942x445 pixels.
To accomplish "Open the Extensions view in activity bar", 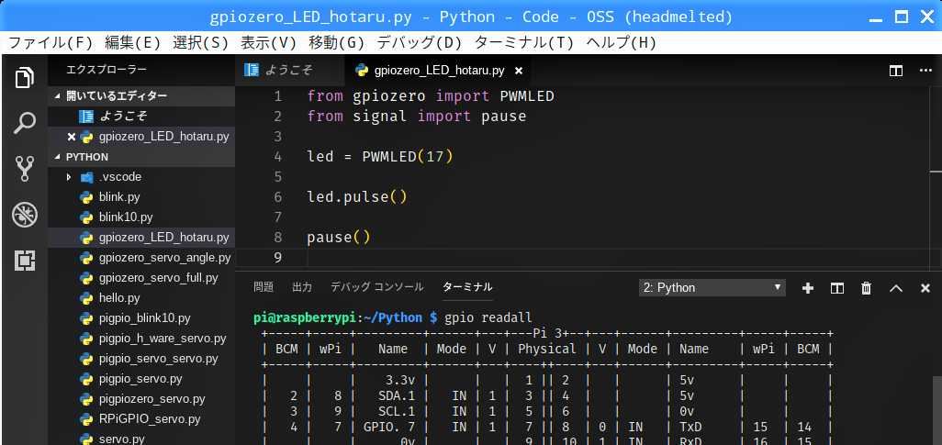I will (x=25, y=260).
